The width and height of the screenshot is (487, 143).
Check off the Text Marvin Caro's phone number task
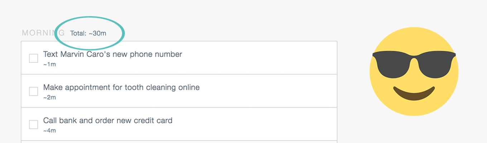(34, 58)
